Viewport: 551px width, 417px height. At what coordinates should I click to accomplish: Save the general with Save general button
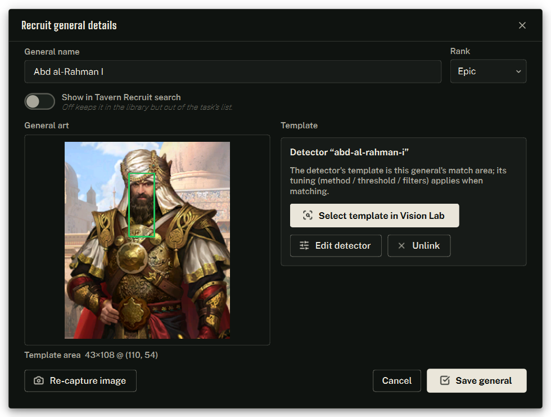477,381
